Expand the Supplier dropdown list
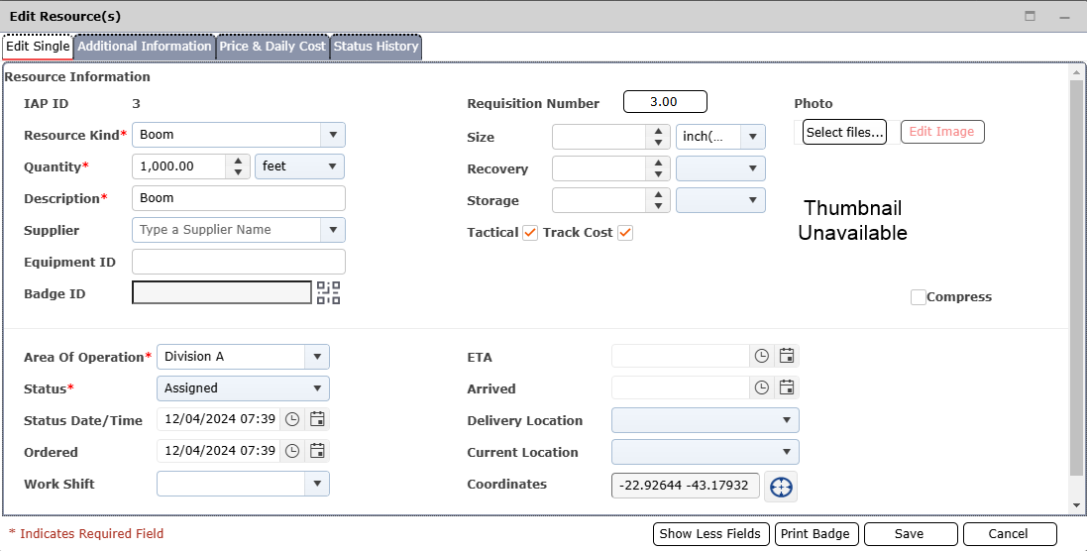Screen dimensions: 1087x551 pos(333,229)
